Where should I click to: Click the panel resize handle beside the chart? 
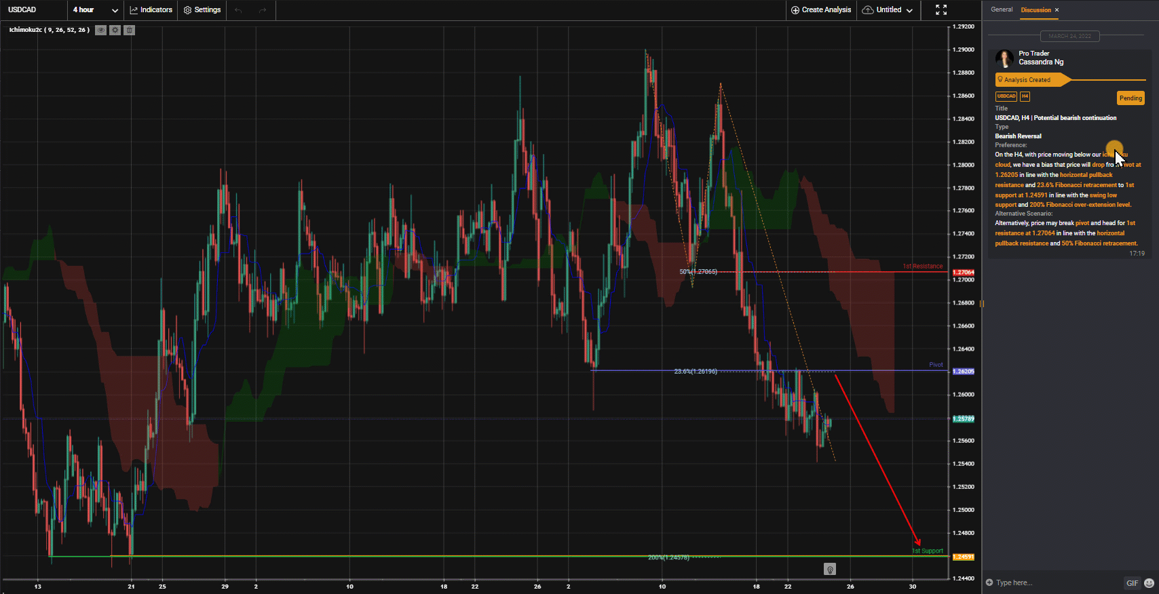981,303
